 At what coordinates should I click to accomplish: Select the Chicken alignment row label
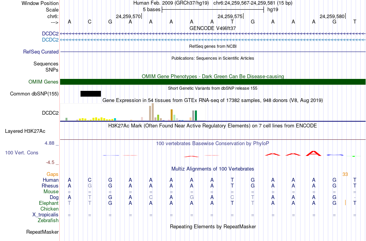pyautogui.click(x=49, y=209)
